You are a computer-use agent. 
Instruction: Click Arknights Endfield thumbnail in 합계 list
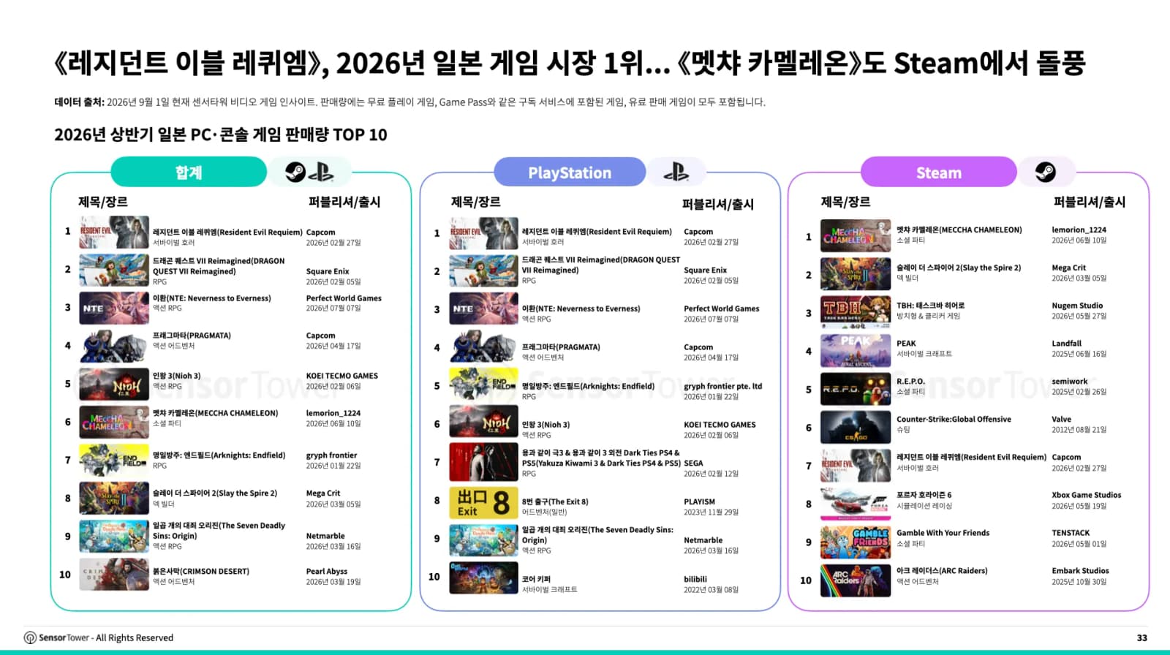coord(114,461)
